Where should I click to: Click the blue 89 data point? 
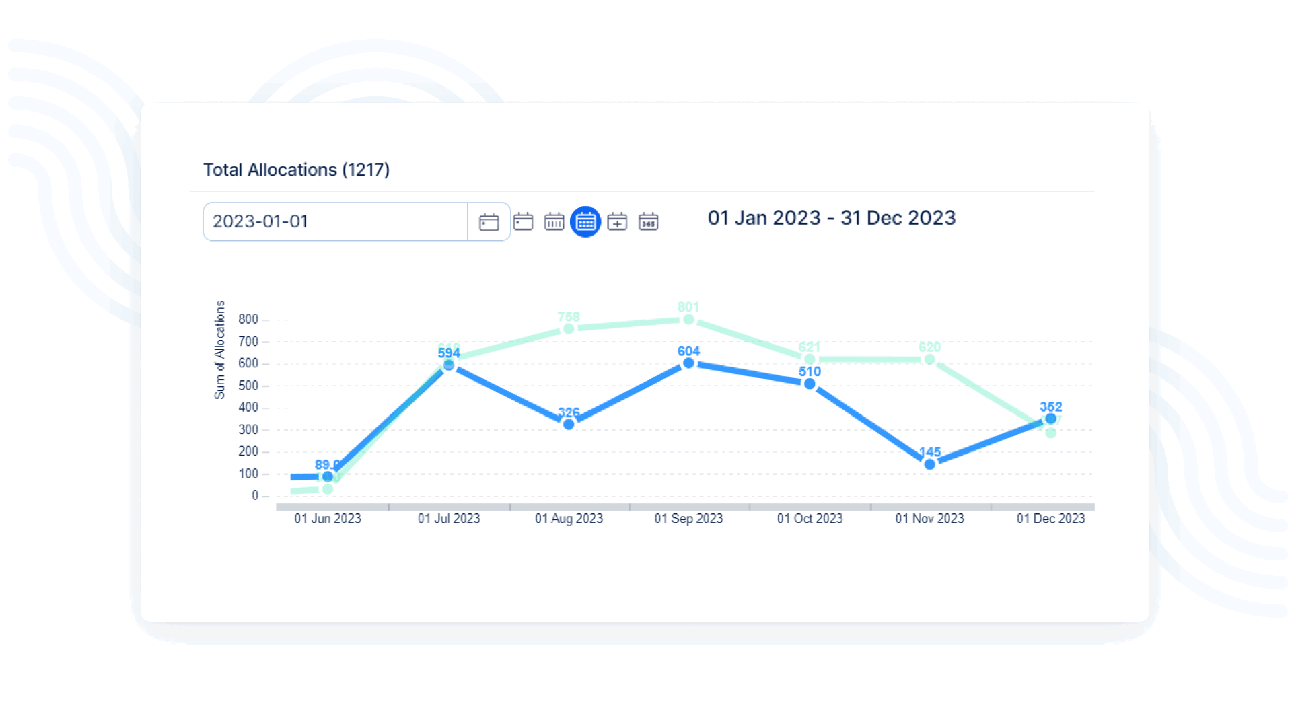point(328,476)
